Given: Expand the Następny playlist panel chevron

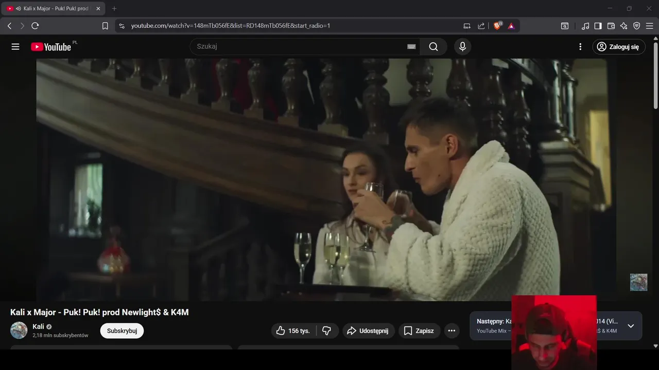Looking at the screenshot, I should click(631, 326).
